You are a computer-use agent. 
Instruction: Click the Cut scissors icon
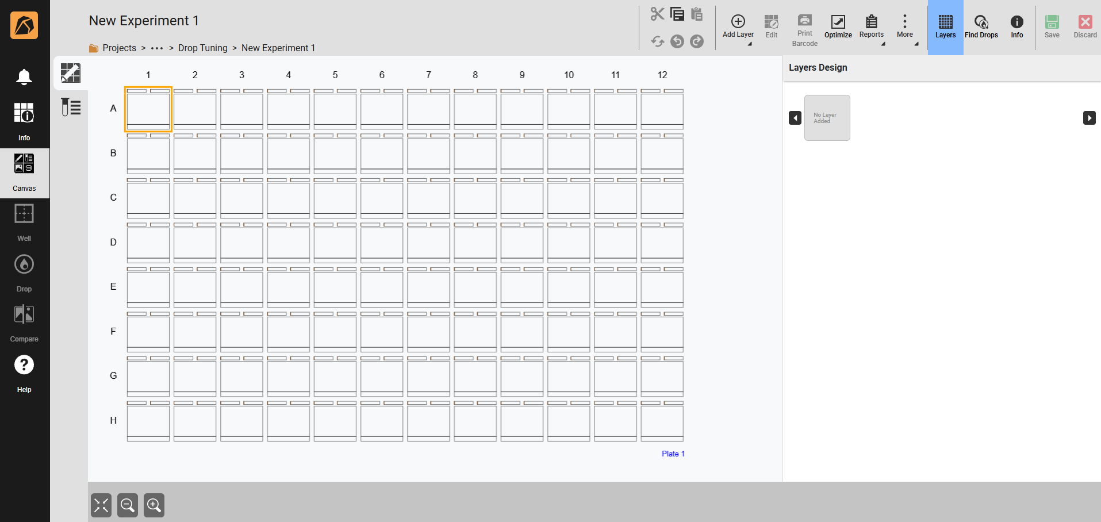tap(657, 14)
